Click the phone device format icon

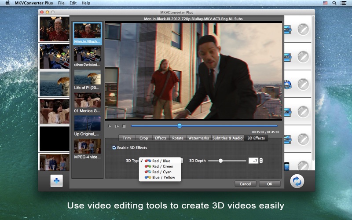point(287,166)
